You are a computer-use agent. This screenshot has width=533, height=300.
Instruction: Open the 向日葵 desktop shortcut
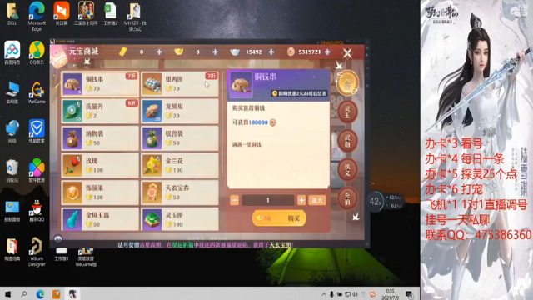[62, 13]
